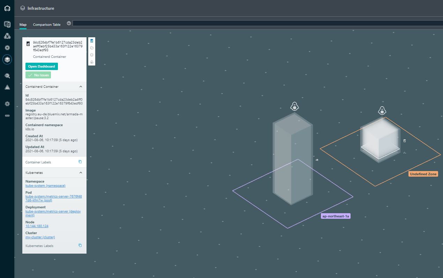443x278 pixels.
Task: Open the More ellipsis sidebar item
Action: click(x=7, y=116)
